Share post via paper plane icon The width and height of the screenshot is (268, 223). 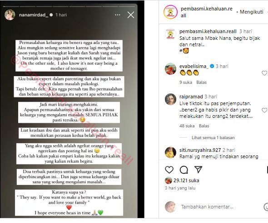tap(198, 170)
